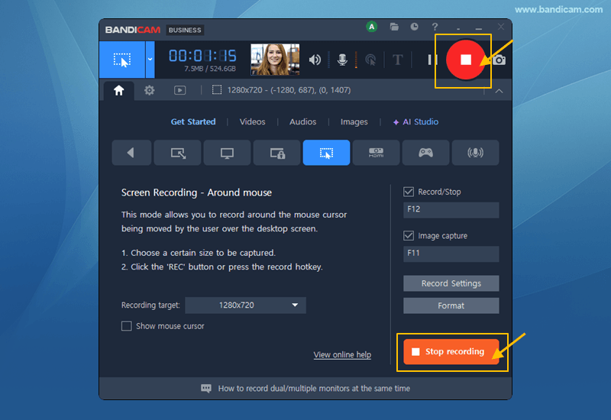Image resolution: width=611 pixels, height=420 pixels.
Task: Select the specific window lock recording mode
Action: point(277,153)
